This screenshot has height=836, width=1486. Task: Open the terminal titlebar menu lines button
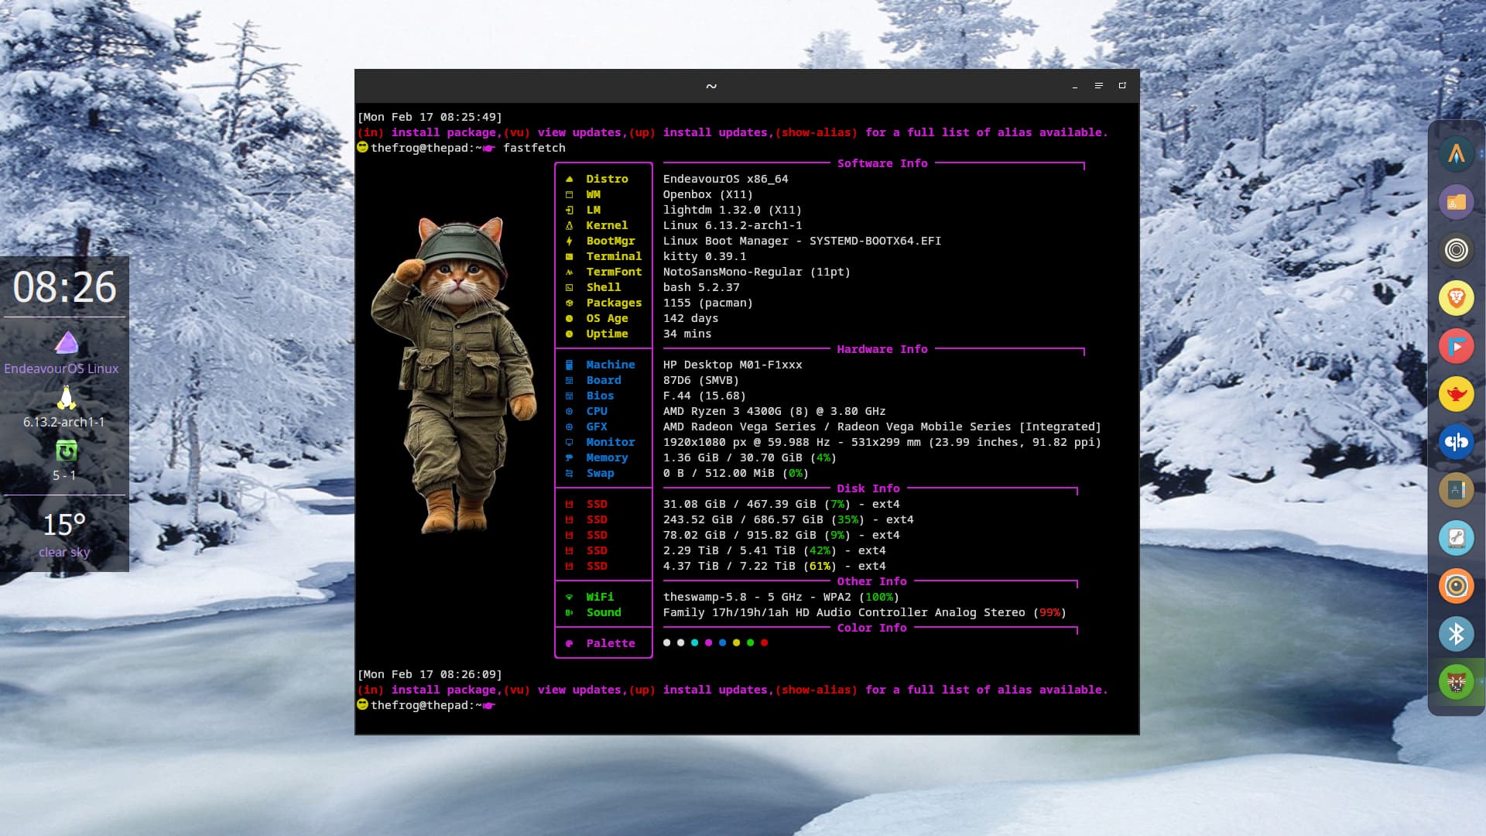pyautogui.click(x=1098, y=86)
